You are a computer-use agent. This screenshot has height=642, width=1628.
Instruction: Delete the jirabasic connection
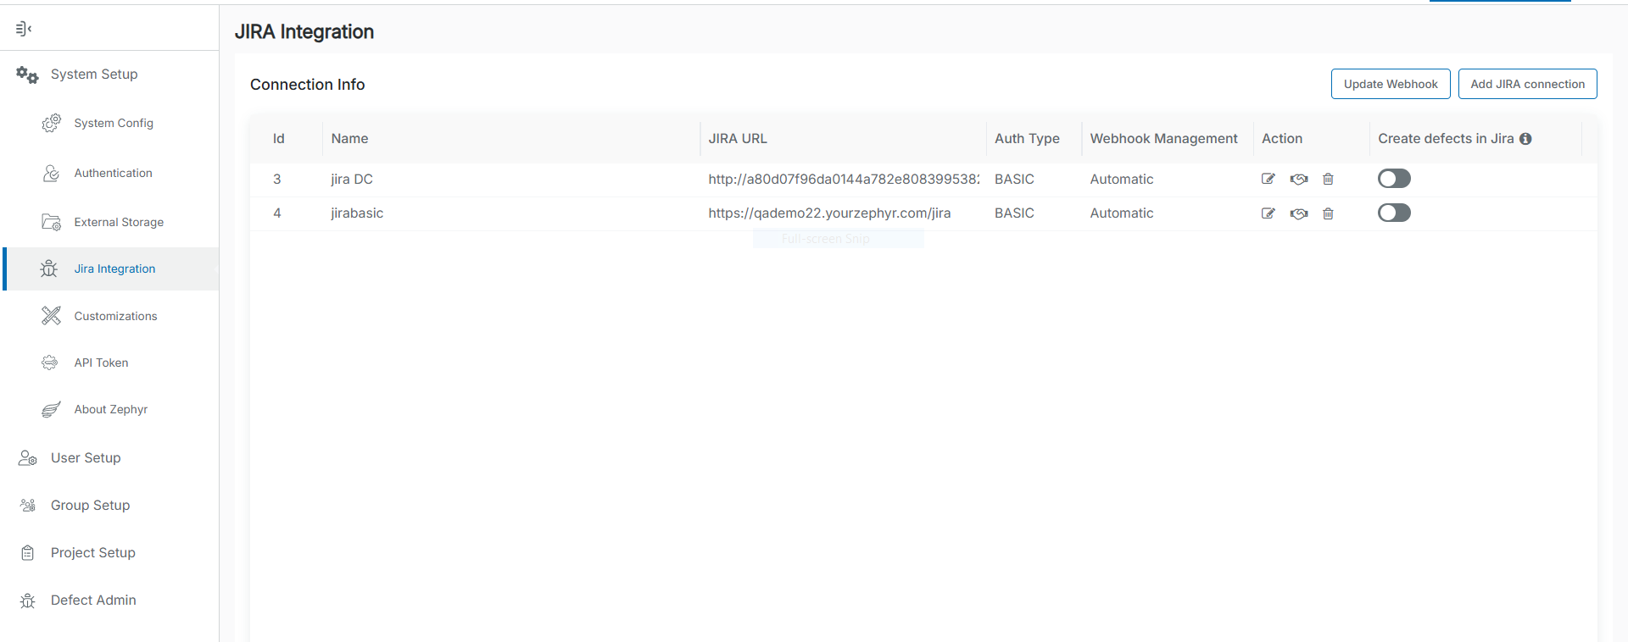1328,213
